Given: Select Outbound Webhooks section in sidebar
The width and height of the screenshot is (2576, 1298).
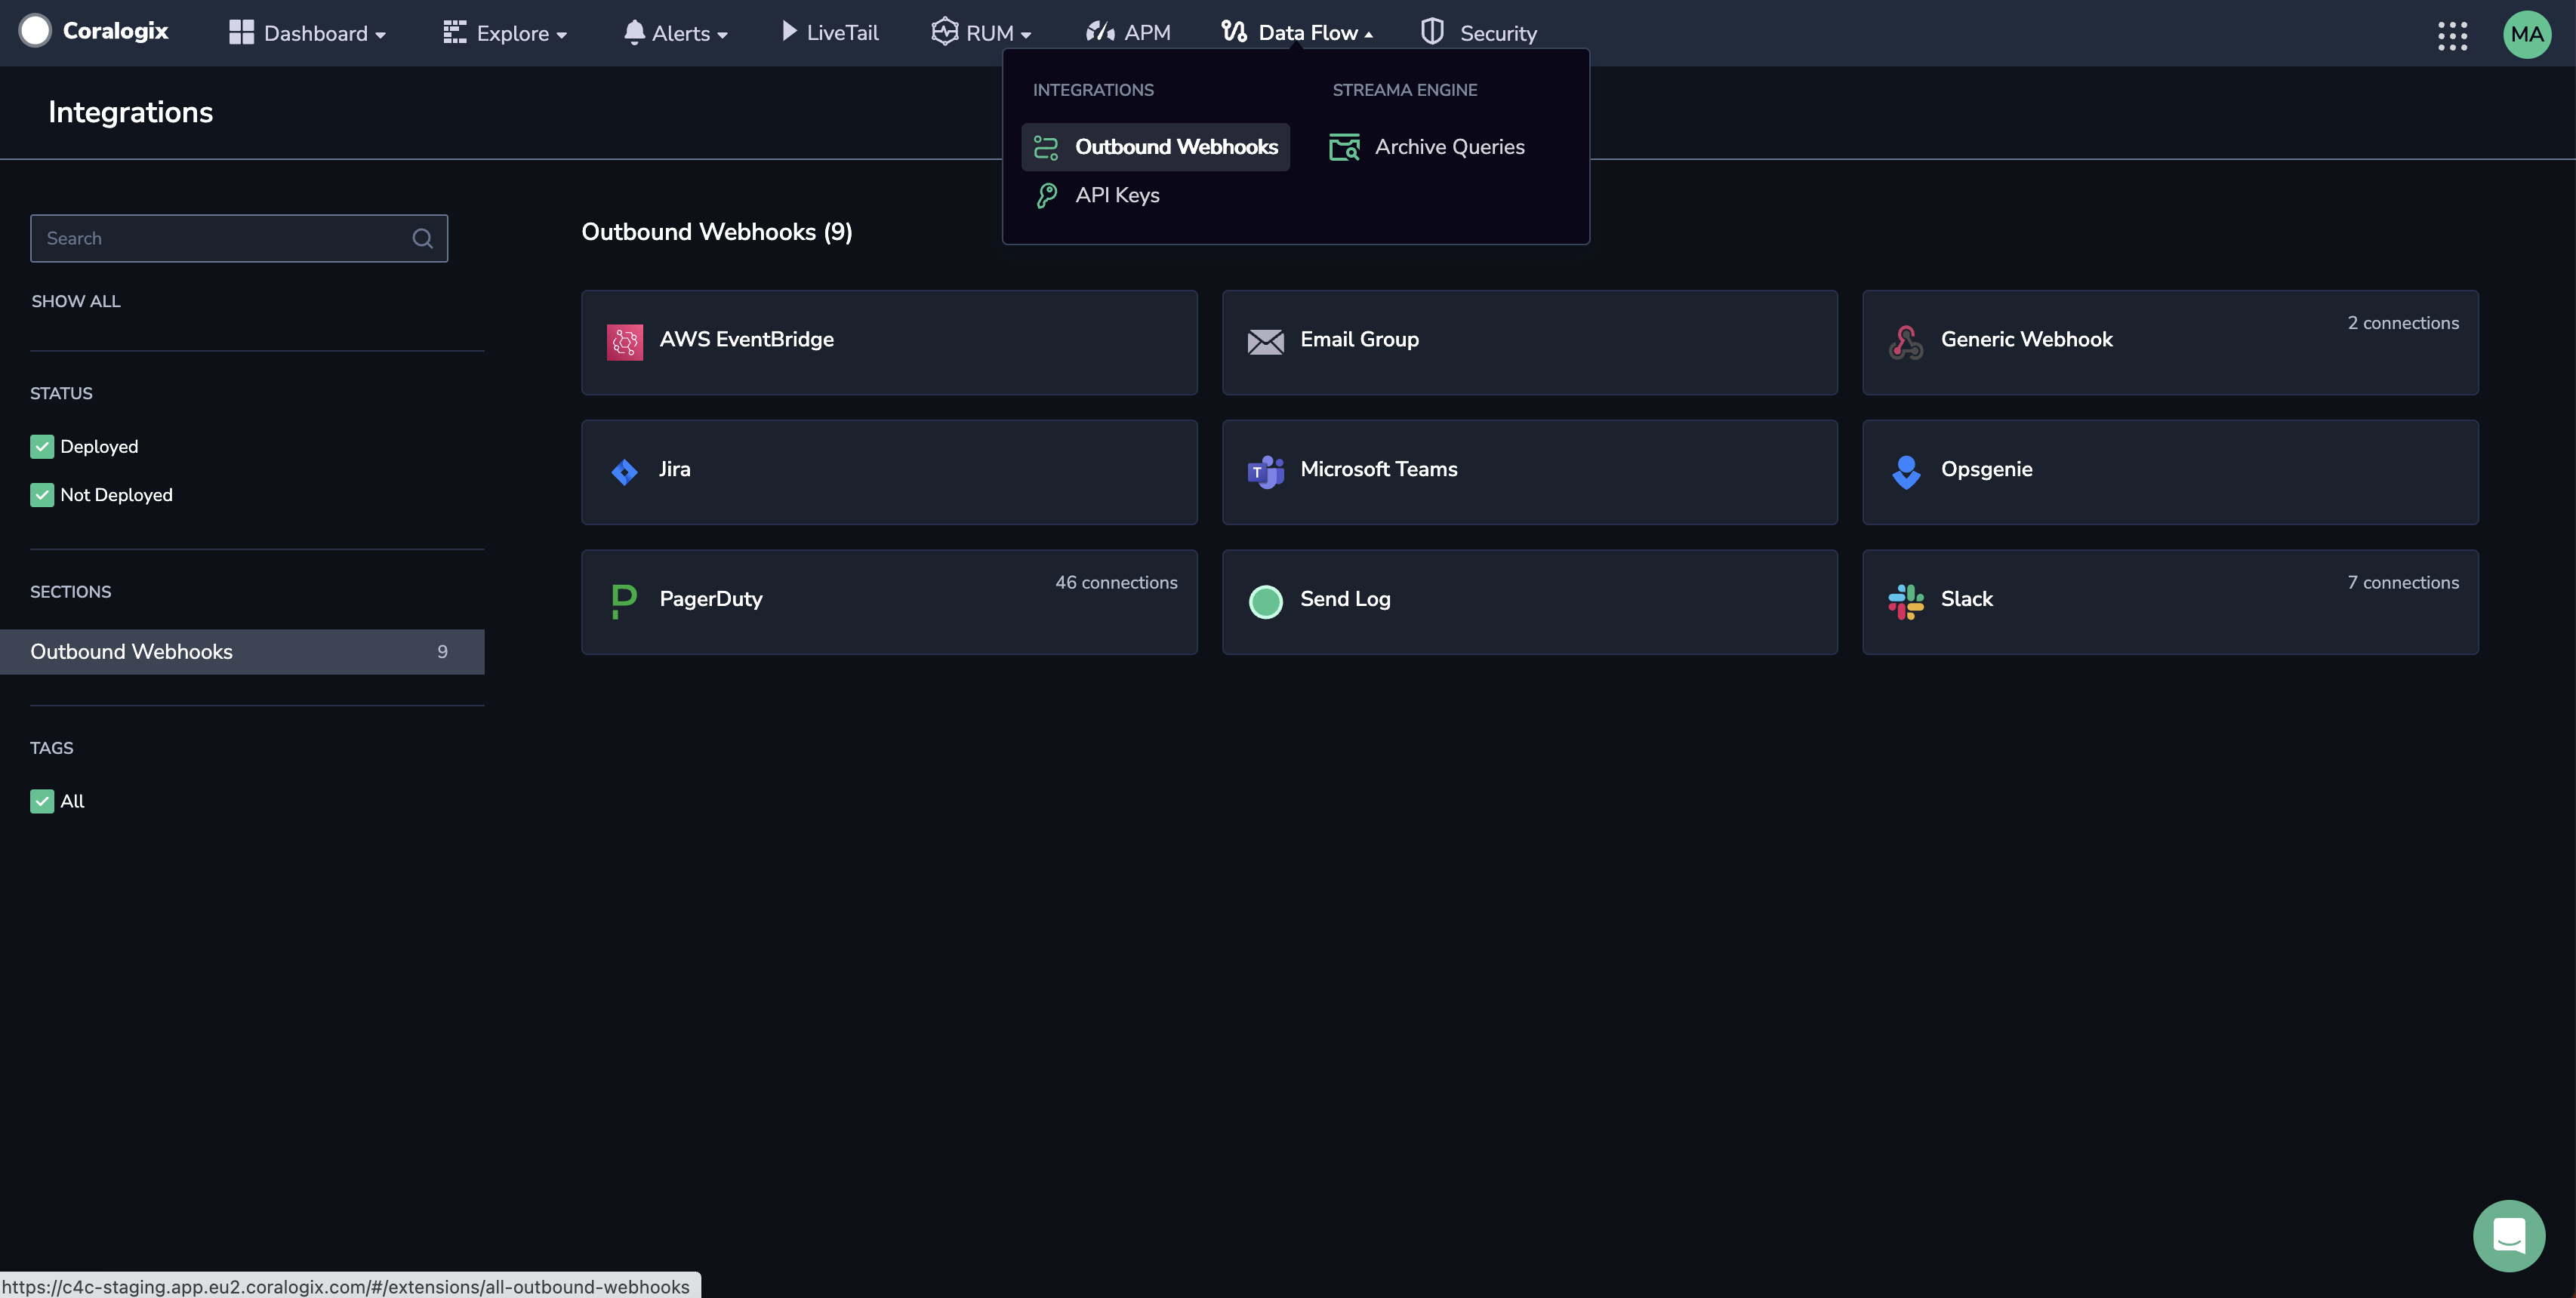Looking at the screenshot, I should tap(242, 651).
